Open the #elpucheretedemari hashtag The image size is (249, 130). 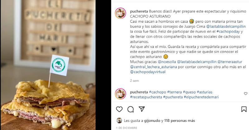[201, 97]
